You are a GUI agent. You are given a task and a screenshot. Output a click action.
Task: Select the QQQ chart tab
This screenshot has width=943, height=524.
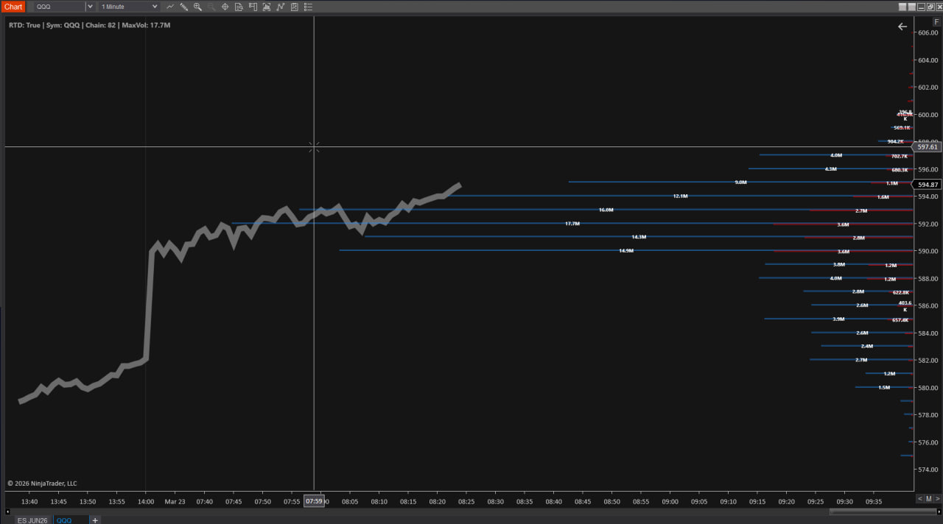[65, 520]
